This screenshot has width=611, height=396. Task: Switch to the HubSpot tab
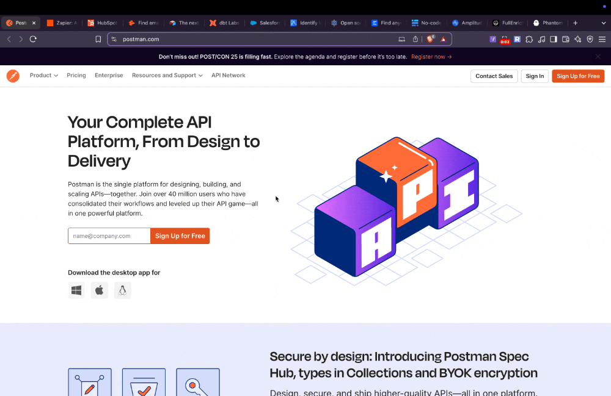pos(103,23)
